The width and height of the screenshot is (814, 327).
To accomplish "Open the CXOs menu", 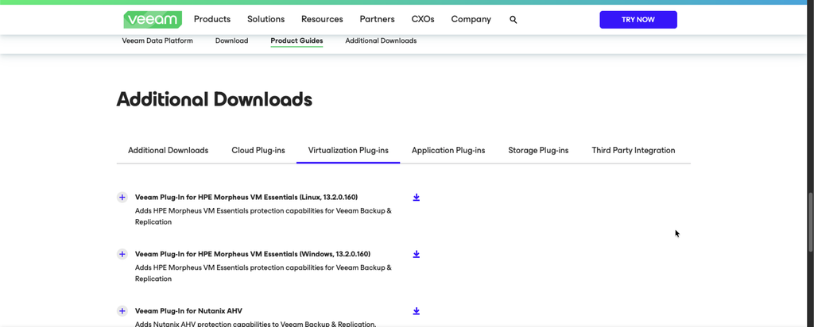I will [423, 20].
